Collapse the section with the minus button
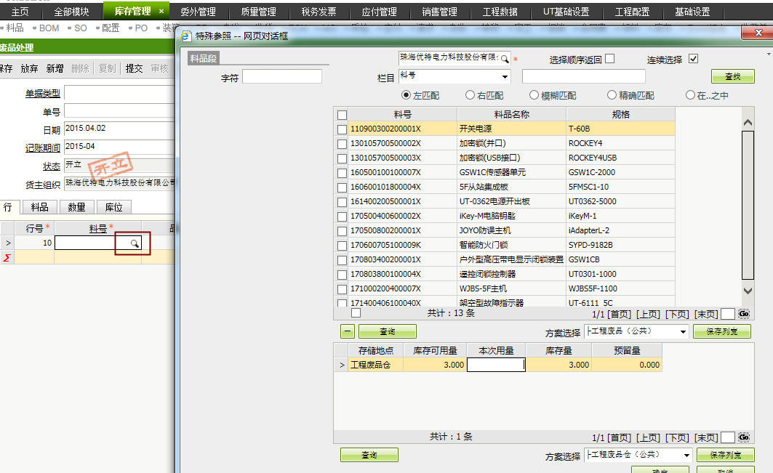This screenshot has height=473, width=773. (x=348, y=331)
